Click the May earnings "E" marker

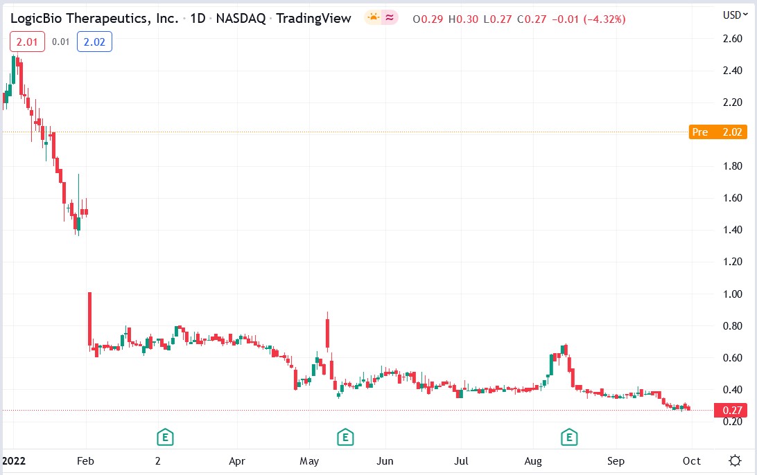[x=345, y=437]
